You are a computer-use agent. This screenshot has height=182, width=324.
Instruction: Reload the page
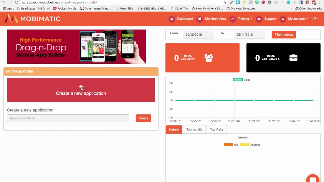pyautogui.click(x=17, y=2)
